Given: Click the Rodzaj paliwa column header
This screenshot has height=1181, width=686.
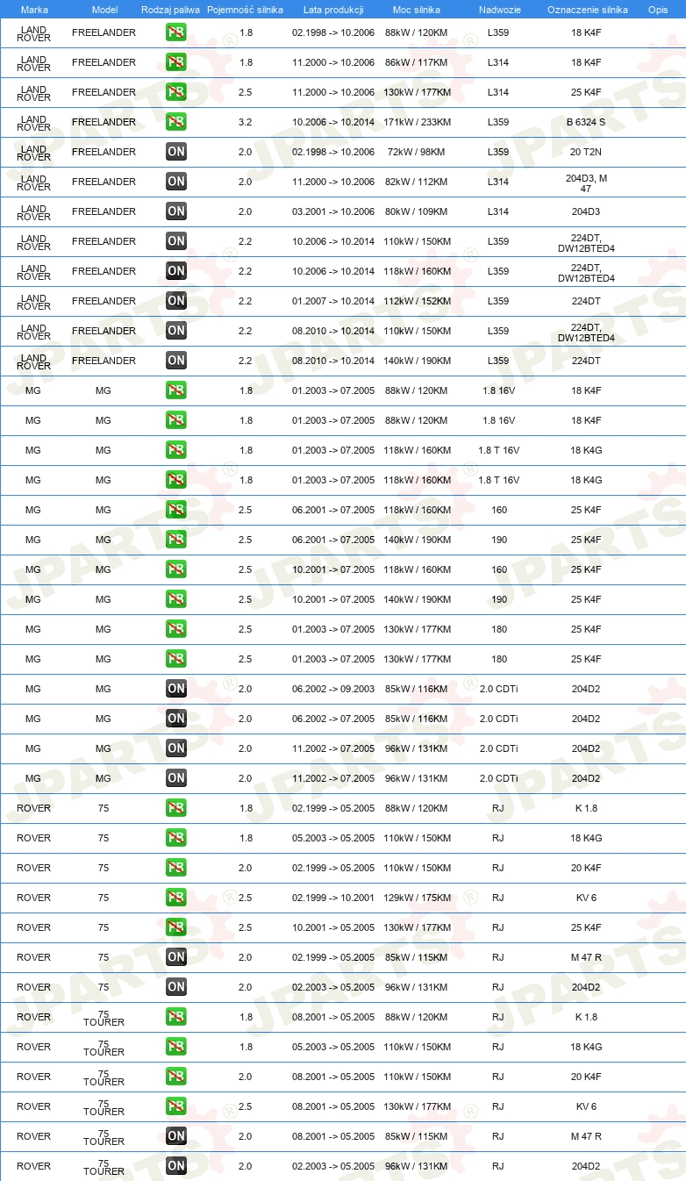Looking at the screenshot, I should [170, 10].
